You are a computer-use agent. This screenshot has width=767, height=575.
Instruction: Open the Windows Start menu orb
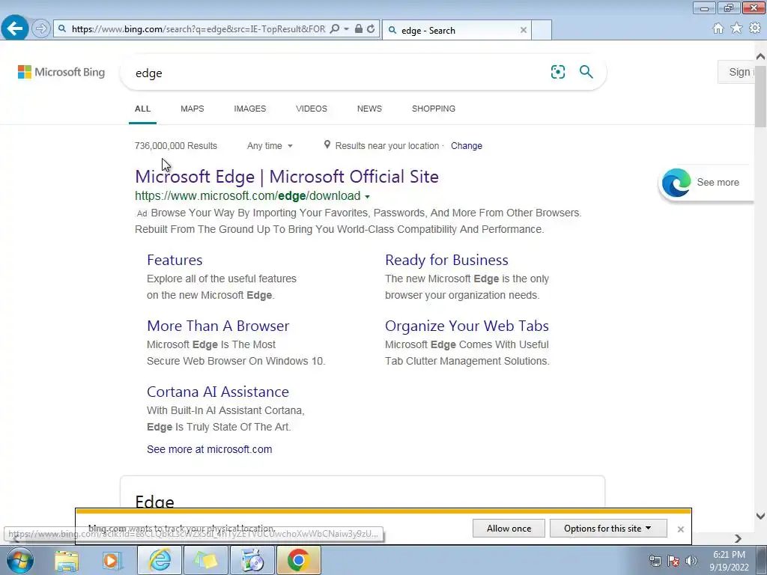tap(19, 560)
